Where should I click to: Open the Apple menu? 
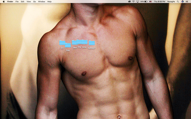pyautogui.click(x=4, y=2)
